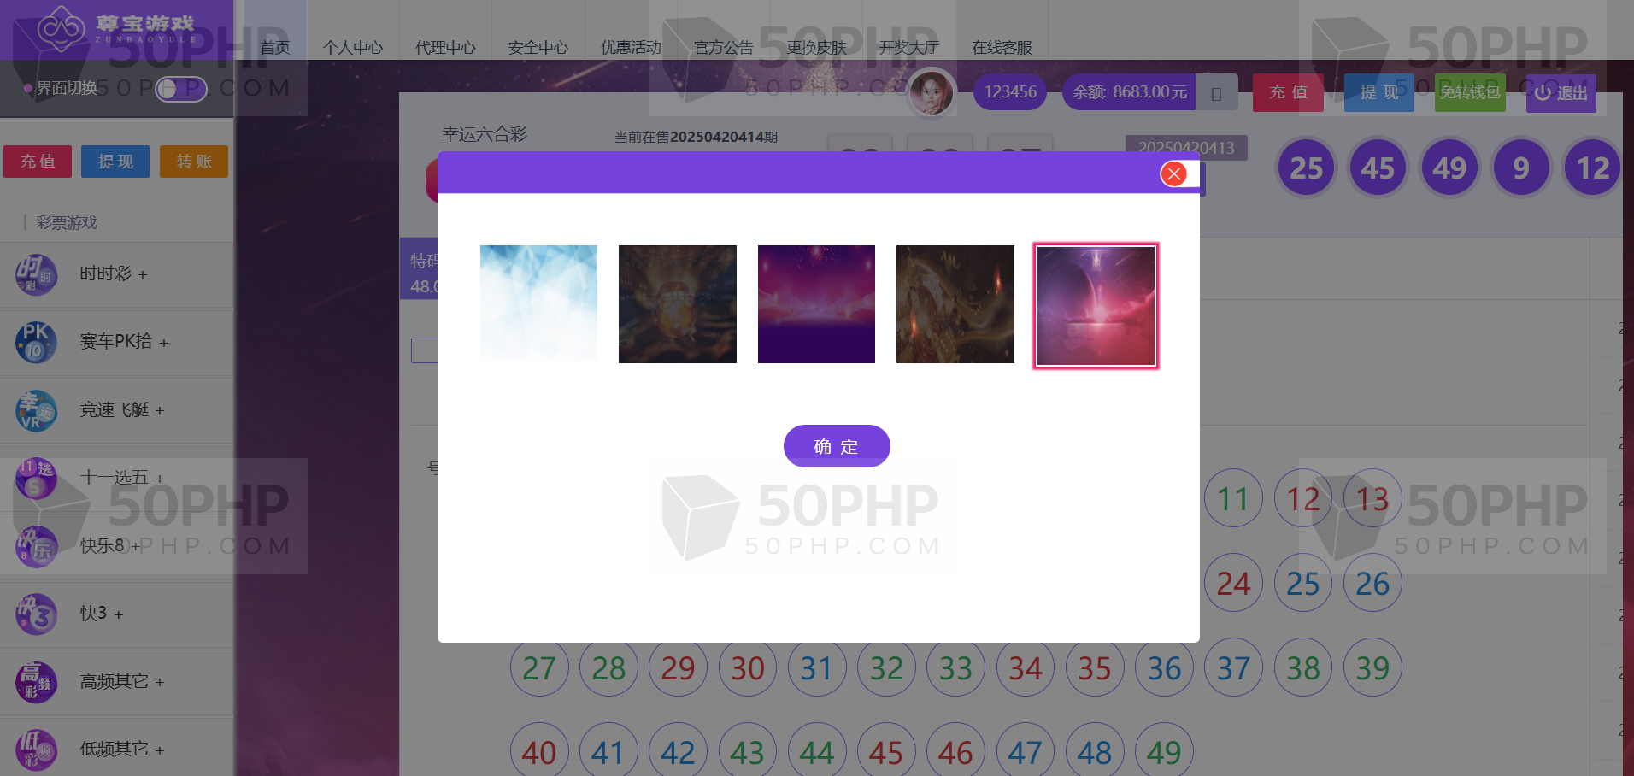Image resolution: width=1634 pixels, height=776 pixels.
Task: Go to 开奖大厅 in top navigation
Action: (x=908, y=48)
